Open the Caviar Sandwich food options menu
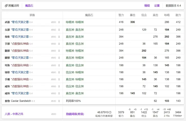The width and height of the screenshot is (186, 121). 59,101
